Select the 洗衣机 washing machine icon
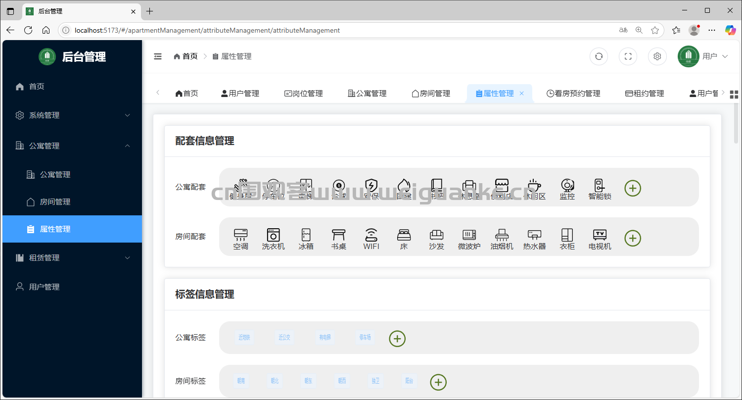 [x=274, y=234]
